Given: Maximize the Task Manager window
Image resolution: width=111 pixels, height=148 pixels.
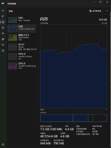Looking at the screenshot, I should pyautogui.click(x=100, y=2).
